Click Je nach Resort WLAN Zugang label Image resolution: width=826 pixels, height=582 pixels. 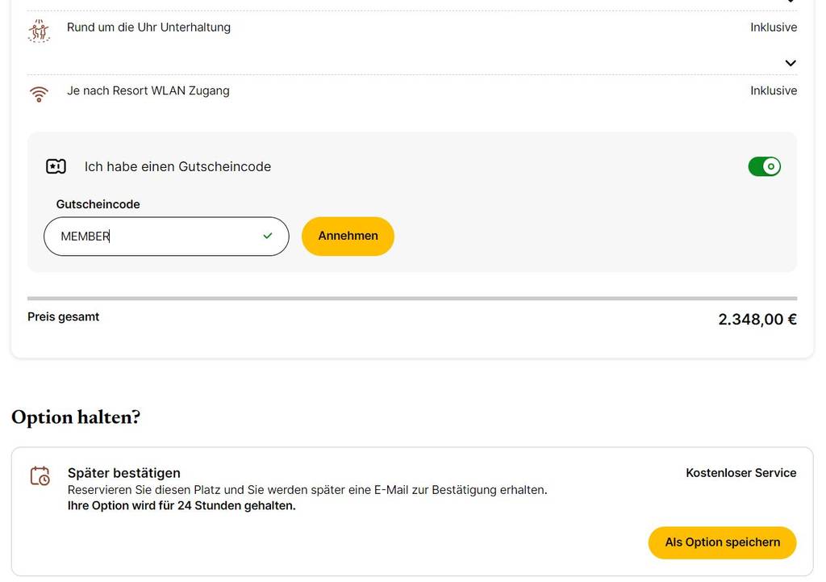tap(148, 90)
